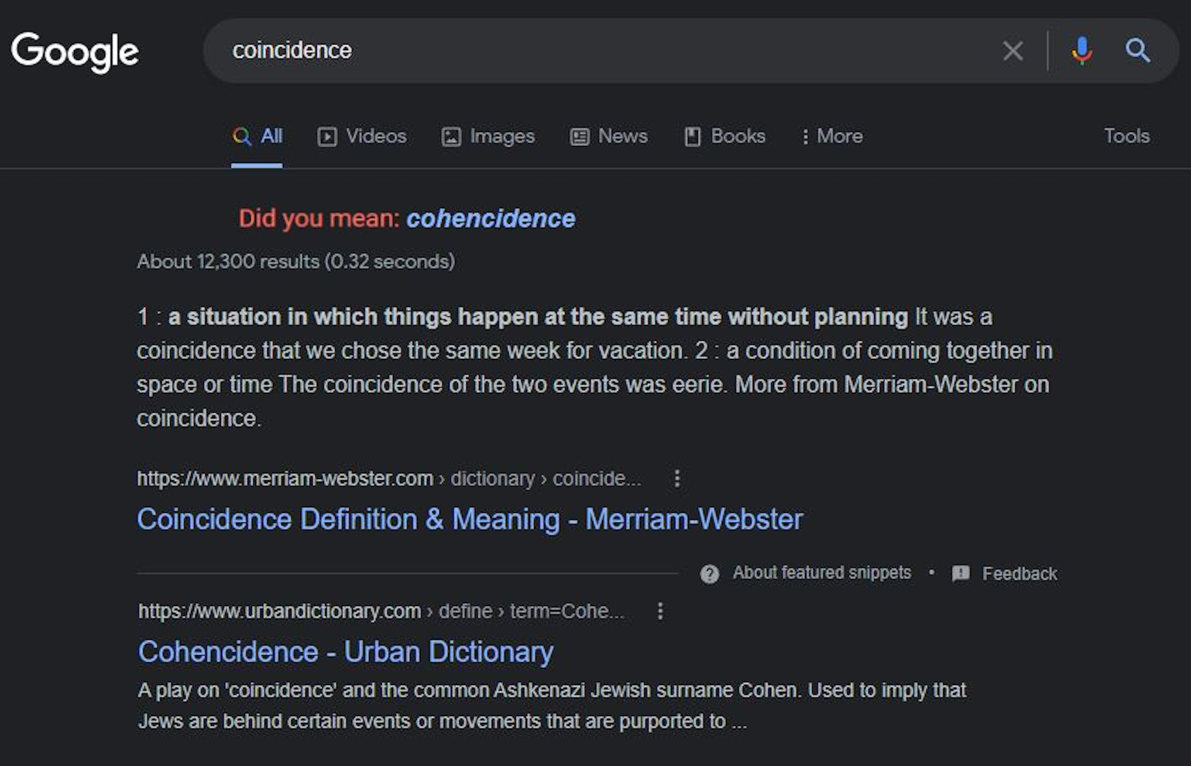The height and width of the screenshot is (766, 1191).
Task: Click inside the search field containing 'coincidence'
Action: tap(595, 51)
